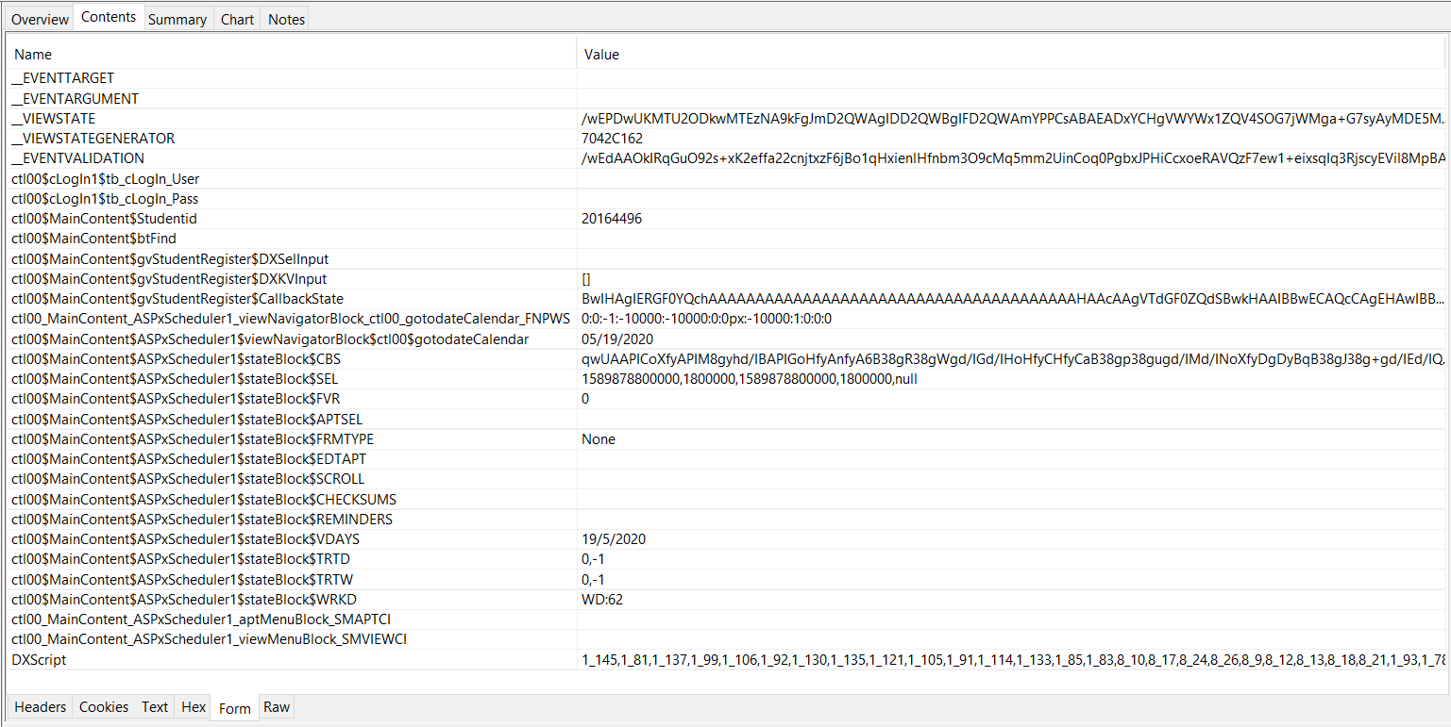This screenshot has width=1451, height=727.
Task: Select the stateBlock$FVR name cell
Action: tap(293, 399)
